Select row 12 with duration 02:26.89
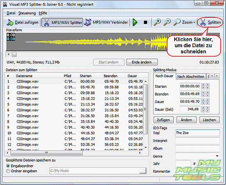The image size is (226, 185). pyautogui.click(x=74, y=144)
